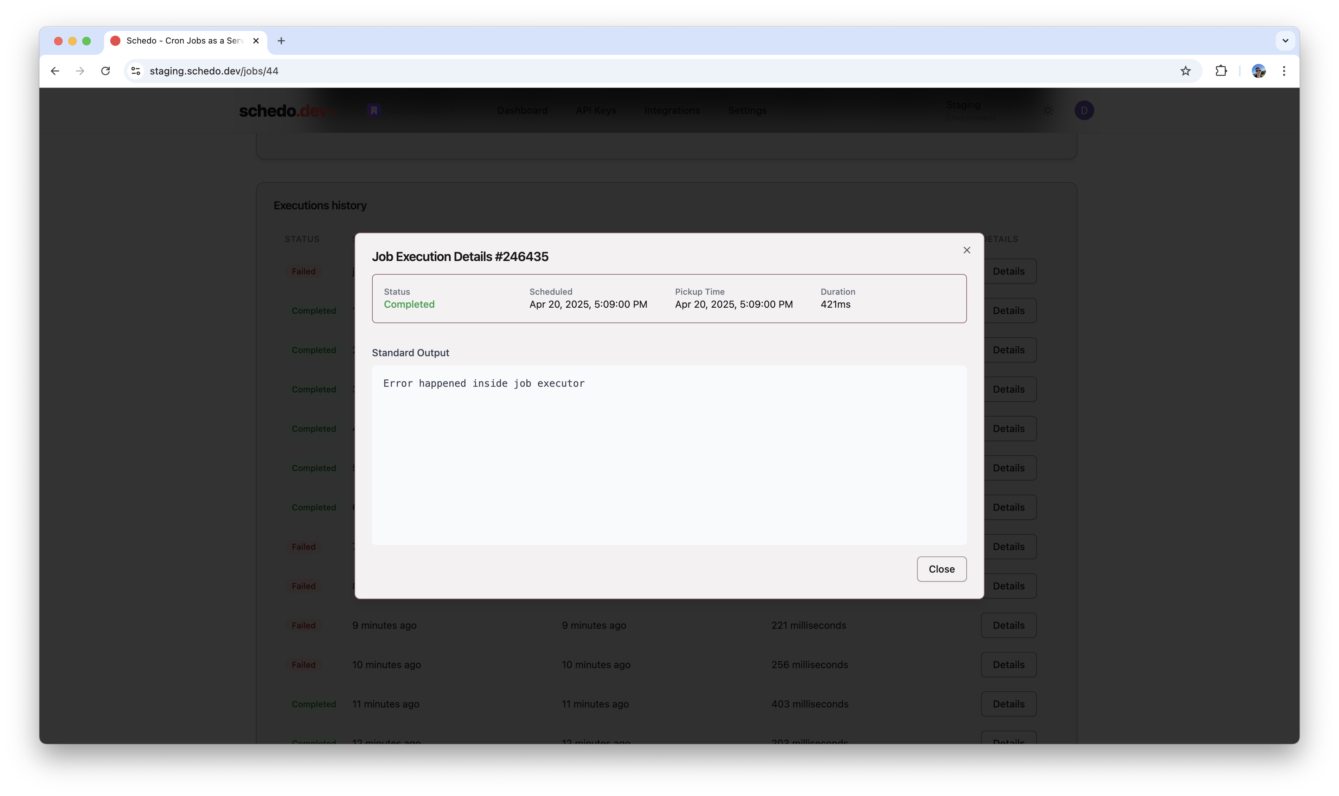Screen dimensions: 1339x796
Task: Open the site information icon in the address bar
Action: 136,71
